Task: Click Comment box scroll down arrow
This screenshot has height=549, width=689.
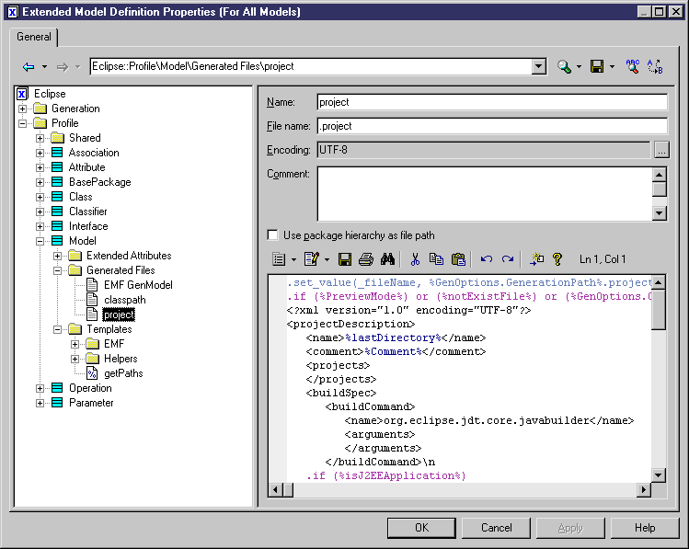Action: [660, 213]
